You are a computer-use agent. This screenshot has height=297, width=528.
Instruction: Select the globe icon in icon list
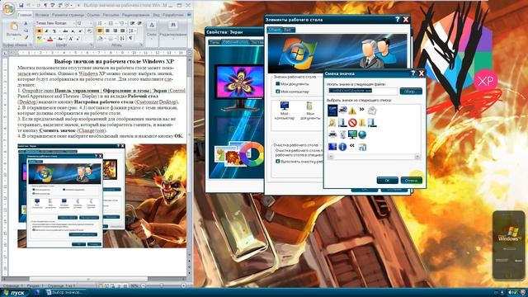[362, 134]
